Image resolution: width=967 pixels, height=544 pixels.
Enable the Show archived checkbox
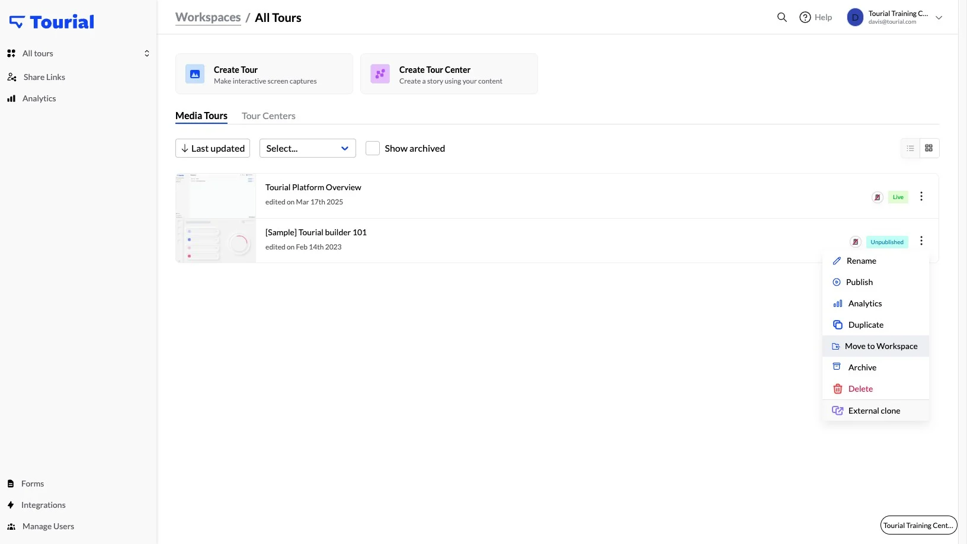pos(373,148)
